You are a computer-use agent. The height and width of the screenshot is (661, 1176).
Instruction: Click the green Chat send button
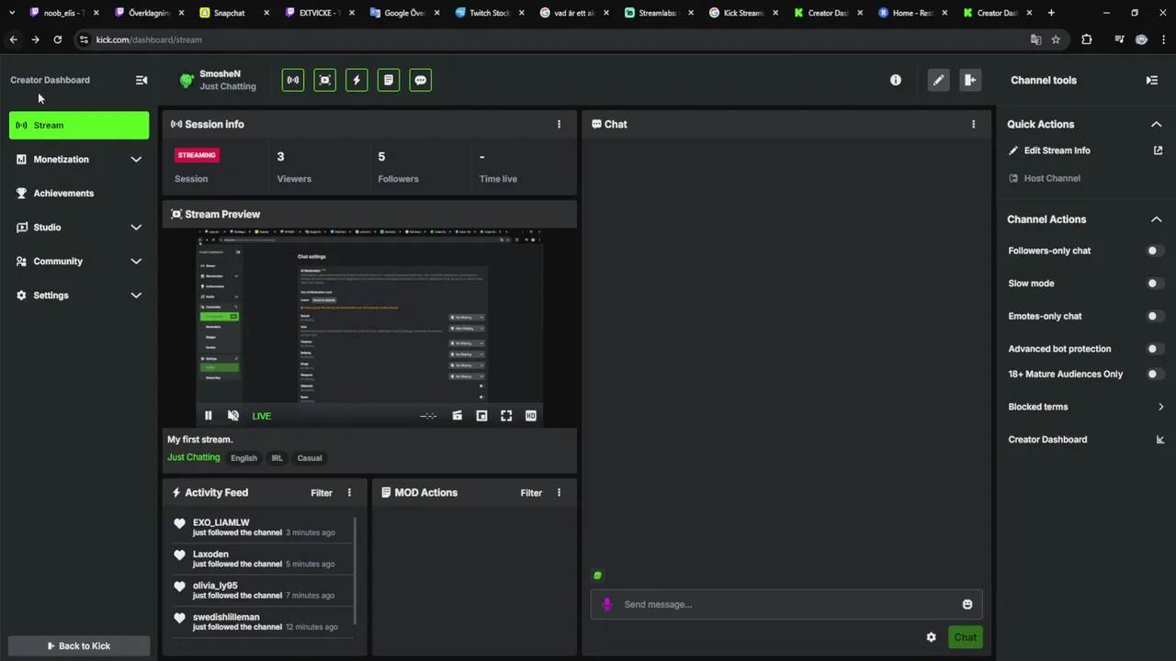click(966, 637)
